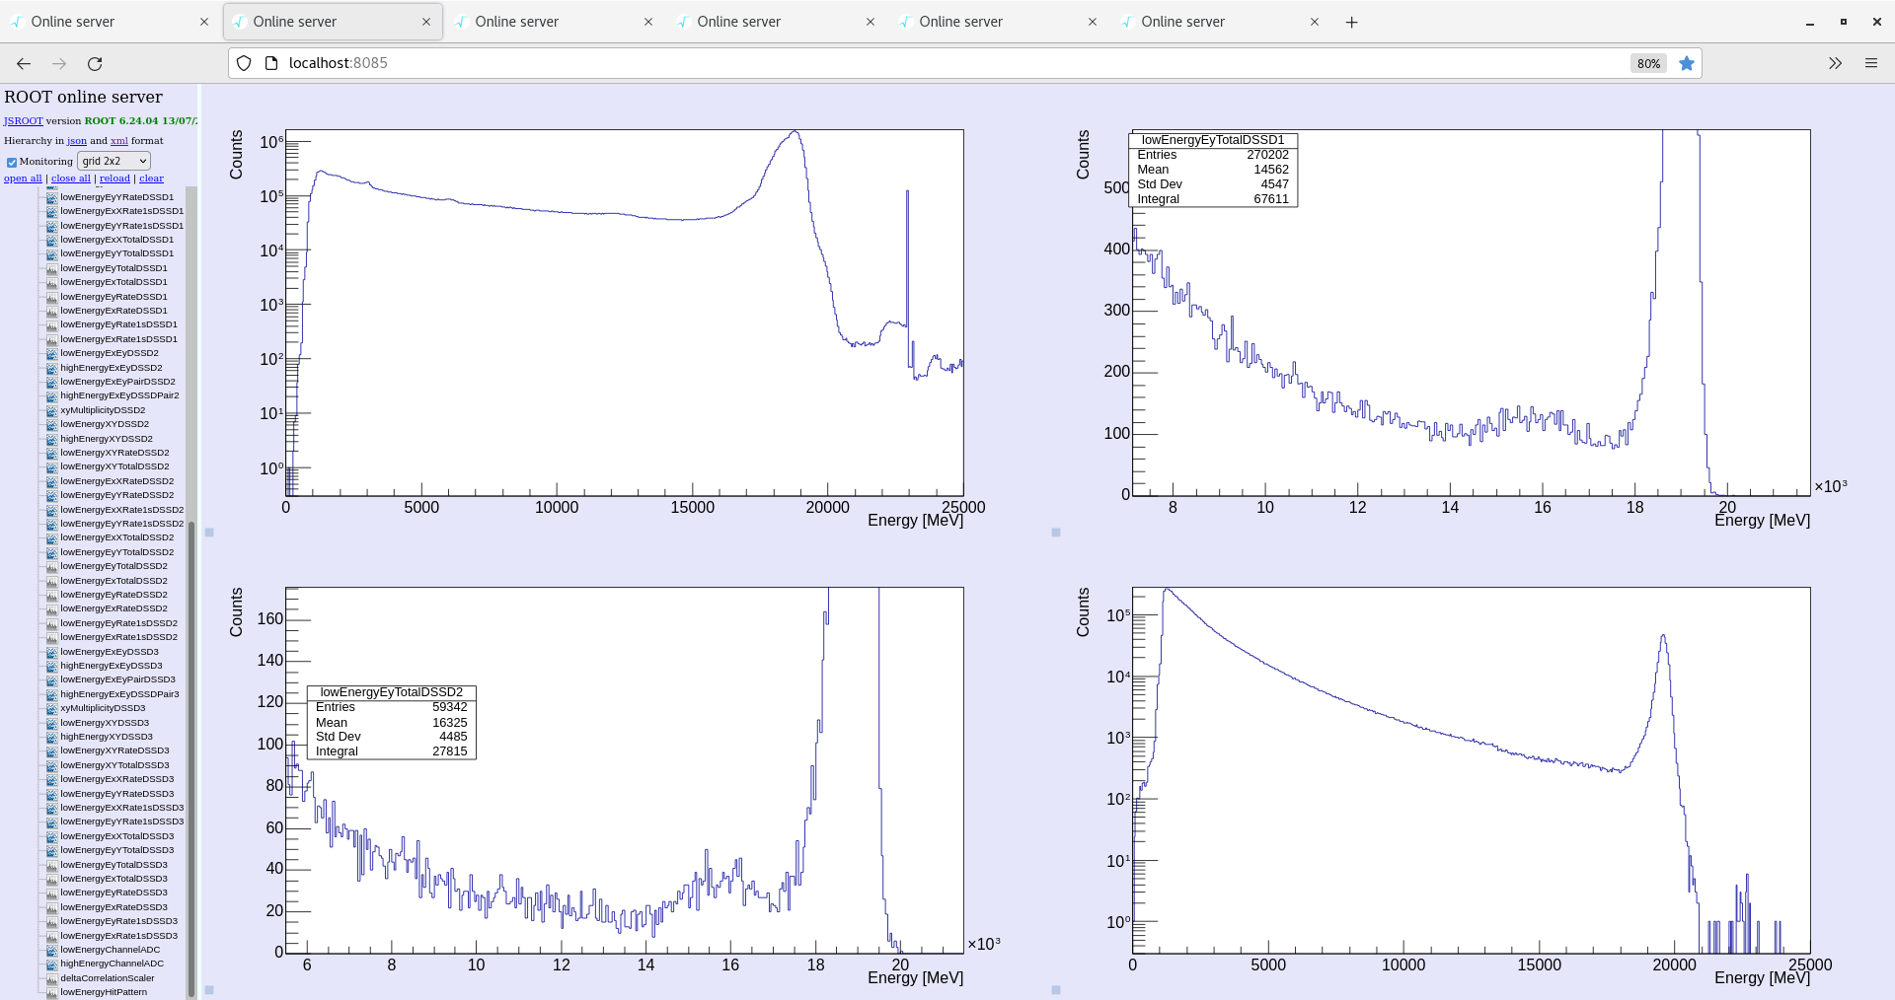Reload the page with the browser refresh icon
Screen dimensions: 1895x1000
click(95, 63)
